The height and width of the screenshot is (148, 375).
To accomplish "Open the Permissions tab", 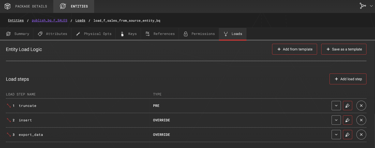I will [x=199, y=34].
